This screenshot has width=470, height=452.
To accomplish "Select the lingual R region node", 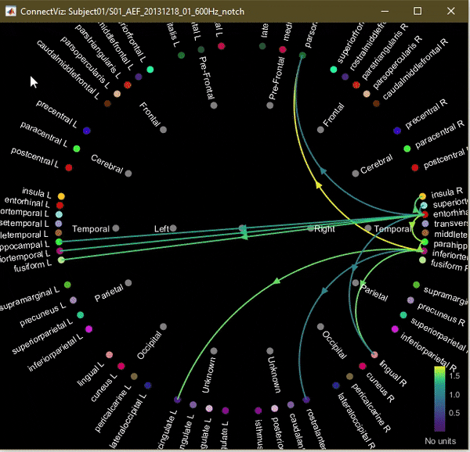I will point(374,355).
